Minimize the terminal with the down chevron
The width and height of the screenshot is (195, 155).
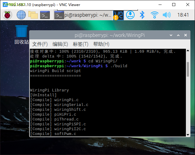click(x=171, y=35)
